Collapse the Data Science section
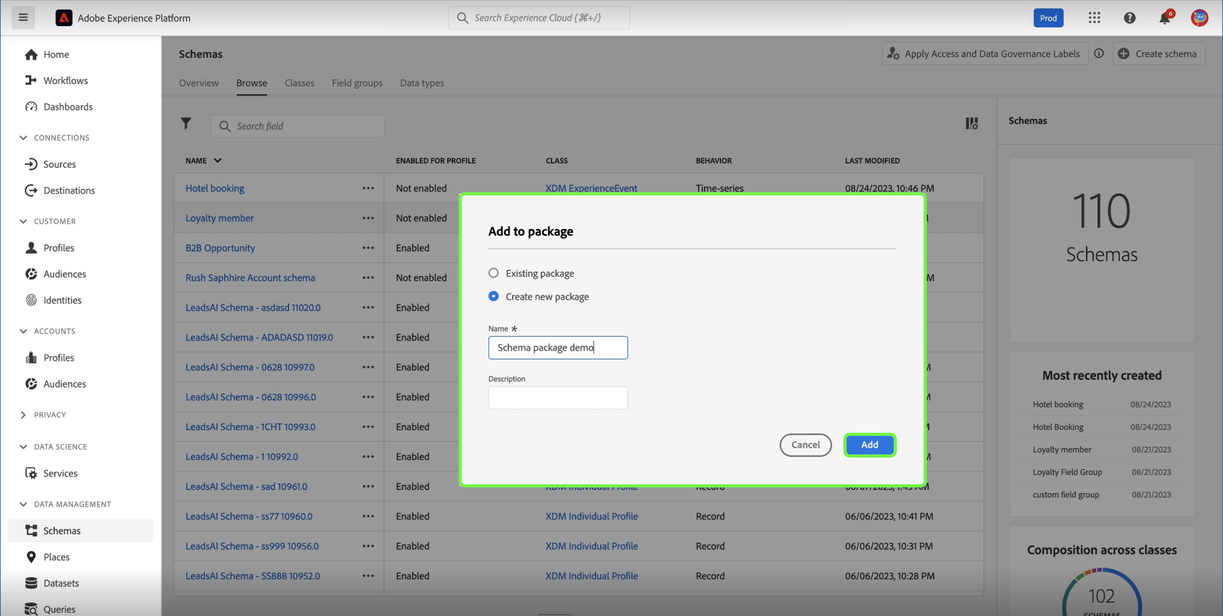This screenshot has height=616, width=1223. 24,447
